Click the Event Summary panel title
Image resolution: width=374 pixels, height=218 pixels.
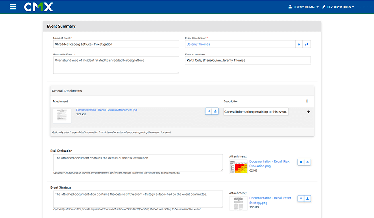(x=61, y=27)
